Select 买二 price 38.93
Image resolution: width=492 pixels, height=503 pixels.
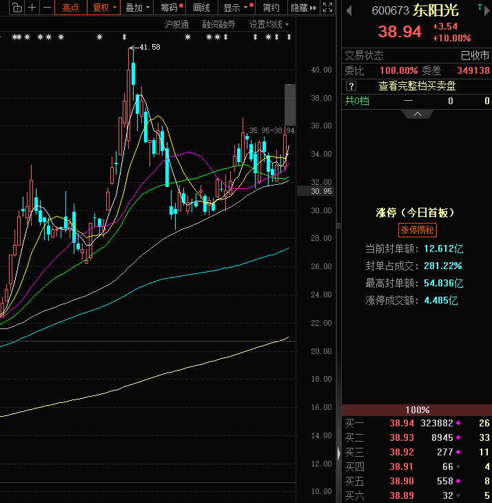click(x=402, y=437)
